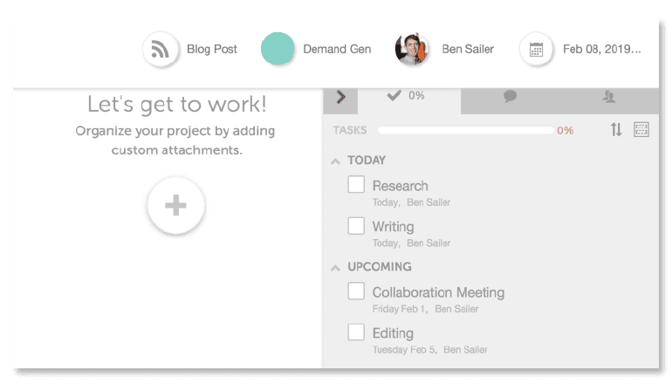Check the Research task checkbox
Image resolution: width=672 pixels, height=391 pixels.
(x=356, y=184)
